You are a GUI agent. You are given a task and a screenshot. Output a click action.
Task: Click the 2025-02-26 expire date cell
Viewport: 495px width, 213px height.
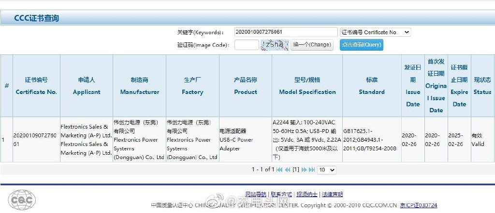pyautogui.click(x=459, y=140)
